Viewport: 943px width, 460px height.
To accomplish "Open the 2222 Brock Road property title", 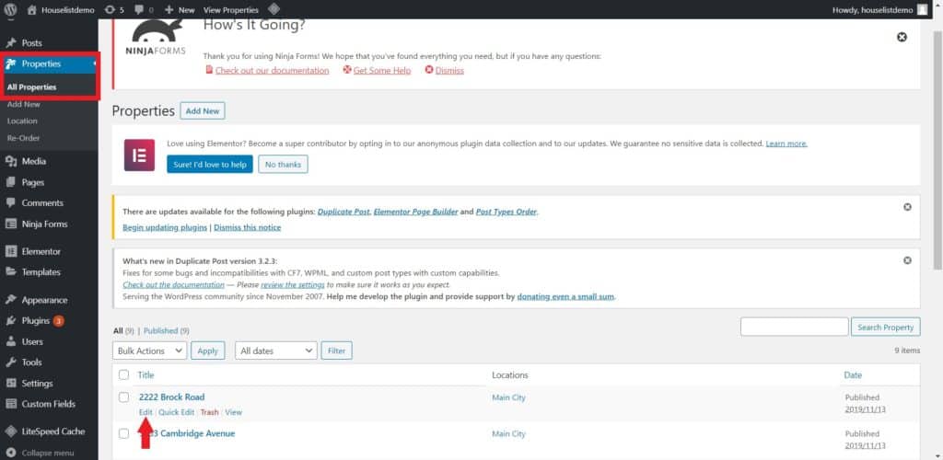I will point(171,397).
